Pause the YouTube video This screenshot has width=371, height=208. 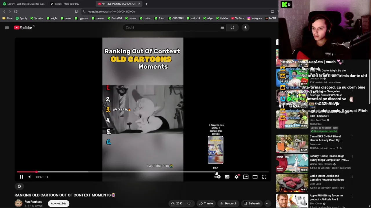point(21,177)
